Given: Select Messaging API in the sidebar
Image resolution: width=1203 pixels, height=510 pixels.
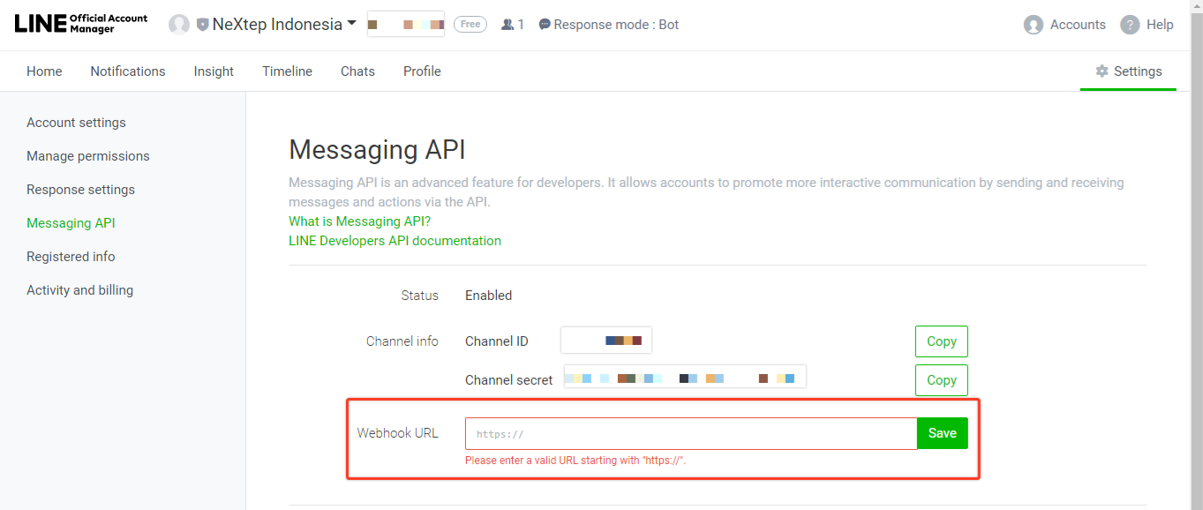Looking at the screenshot, I should [71, 223].
